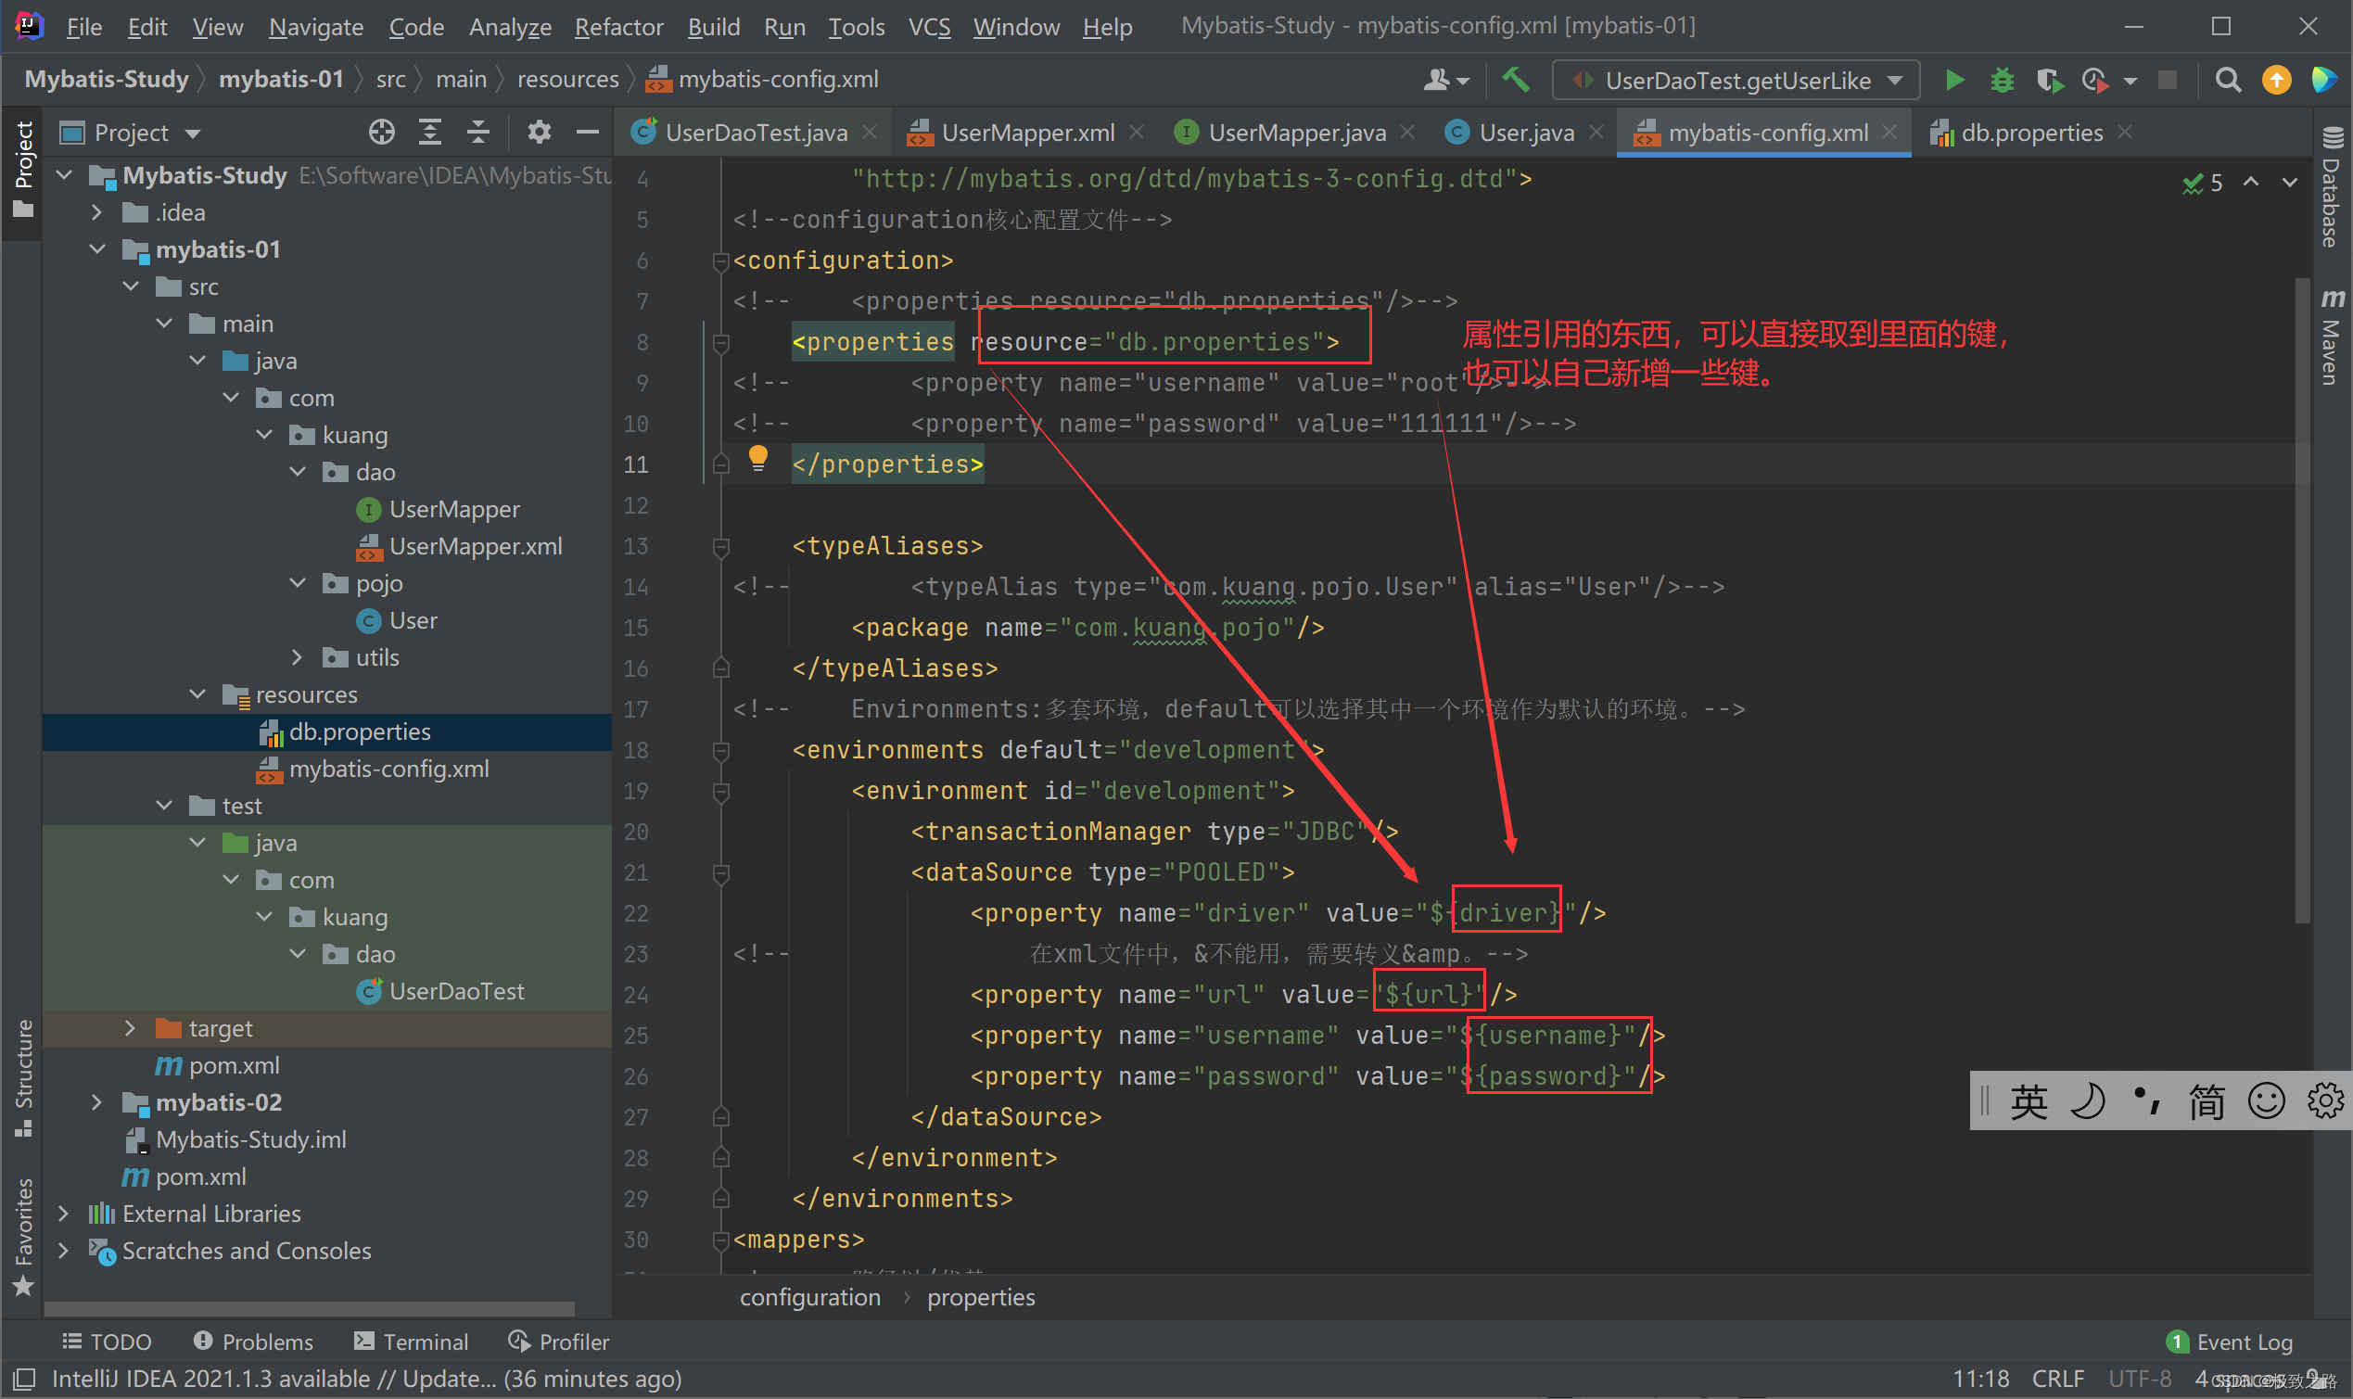Expand the mybatis-02 module
Viewport: 2353px width, 1399px height.
96,1102
